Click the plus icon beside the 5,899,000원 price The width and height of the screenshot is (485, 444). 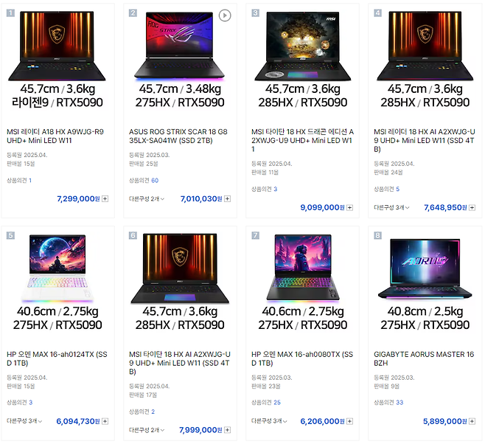pos(472,421)
